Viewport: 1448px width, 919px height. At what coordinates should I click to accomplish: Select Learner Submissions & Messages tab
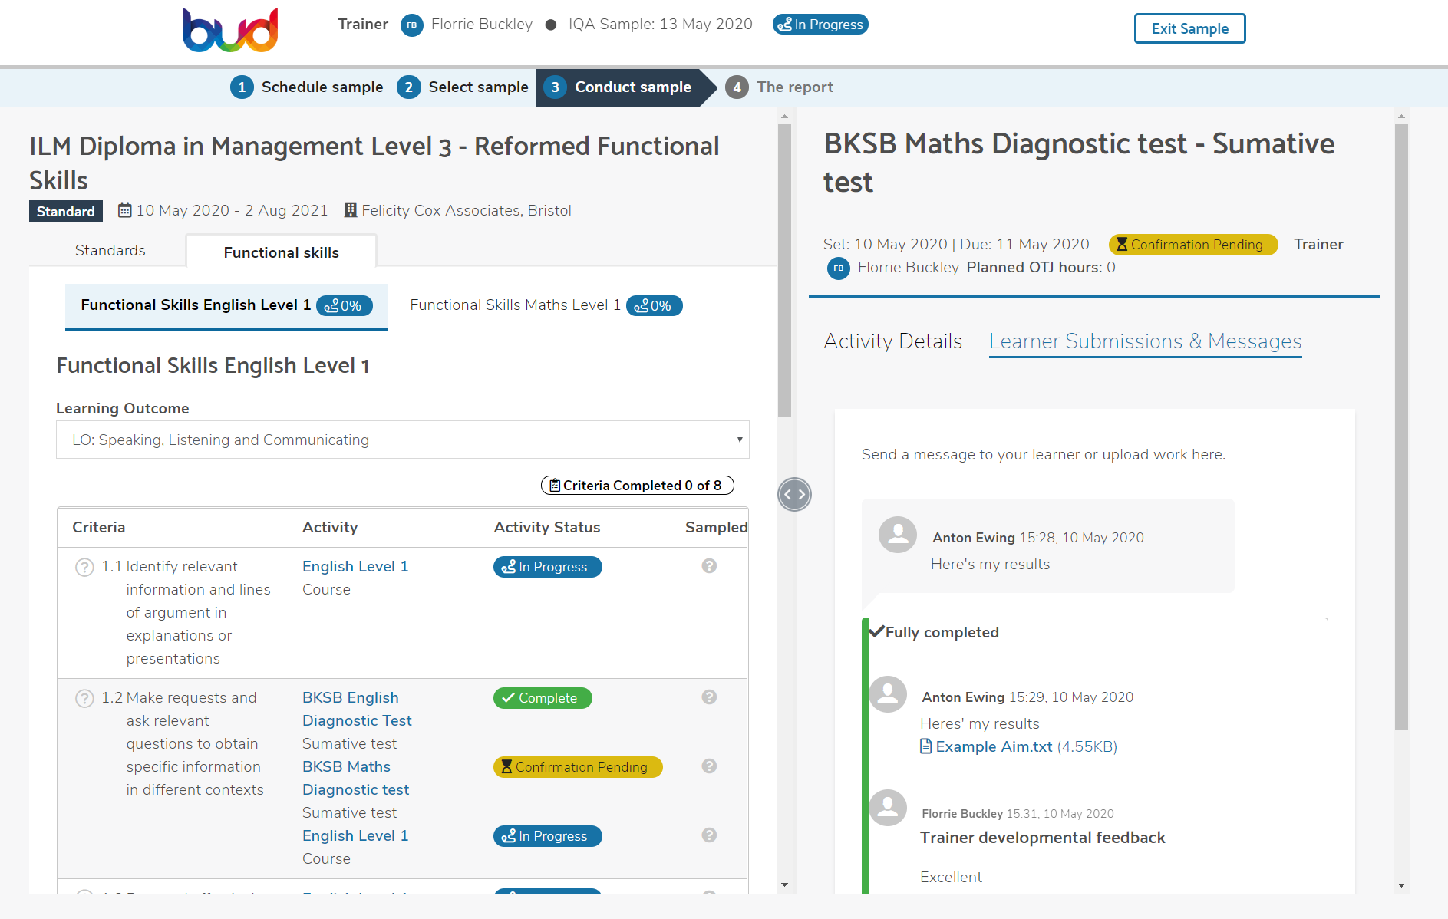pyautogui.click(x=1145, y=341)
